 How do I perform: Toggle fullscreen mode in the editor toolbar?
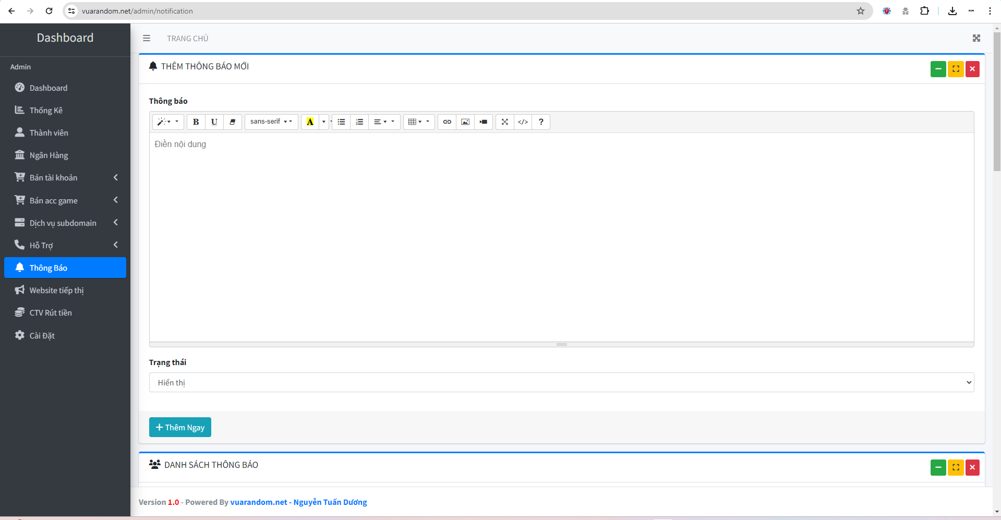pyautogui.click(x=504, y=122)
